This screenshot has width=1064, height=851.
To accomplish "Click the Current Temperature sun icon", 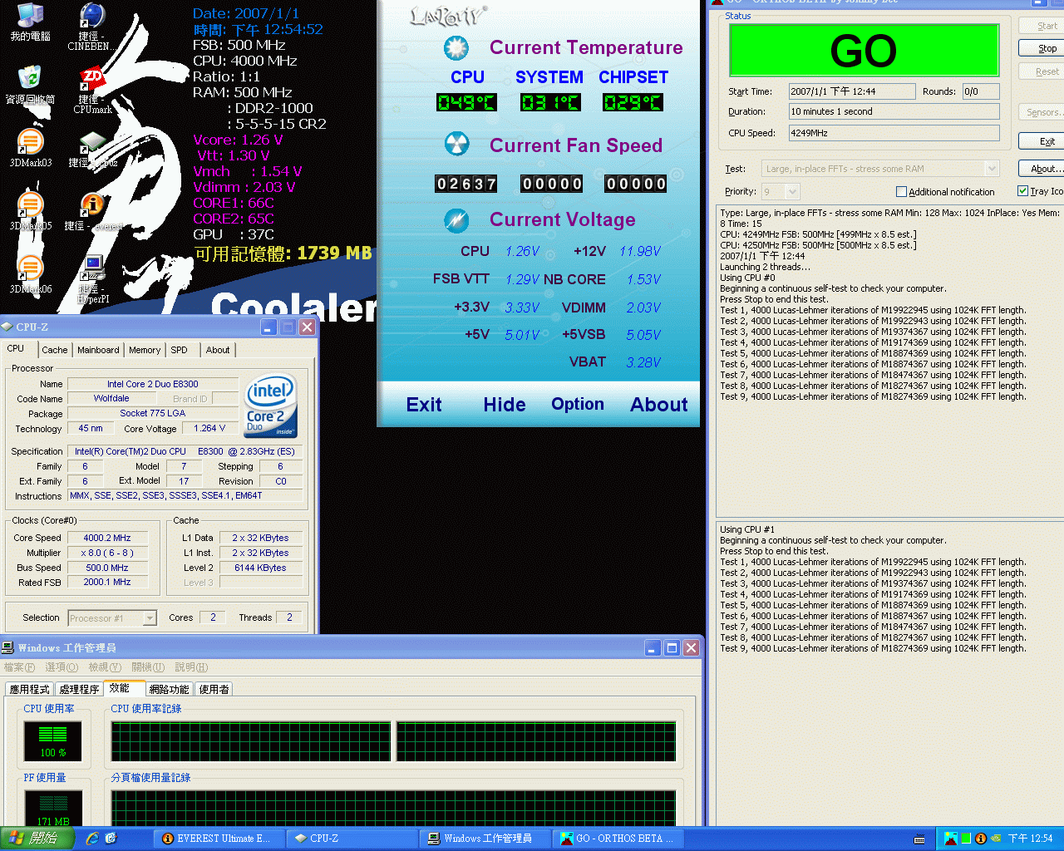I will click(x=456, y=48).
